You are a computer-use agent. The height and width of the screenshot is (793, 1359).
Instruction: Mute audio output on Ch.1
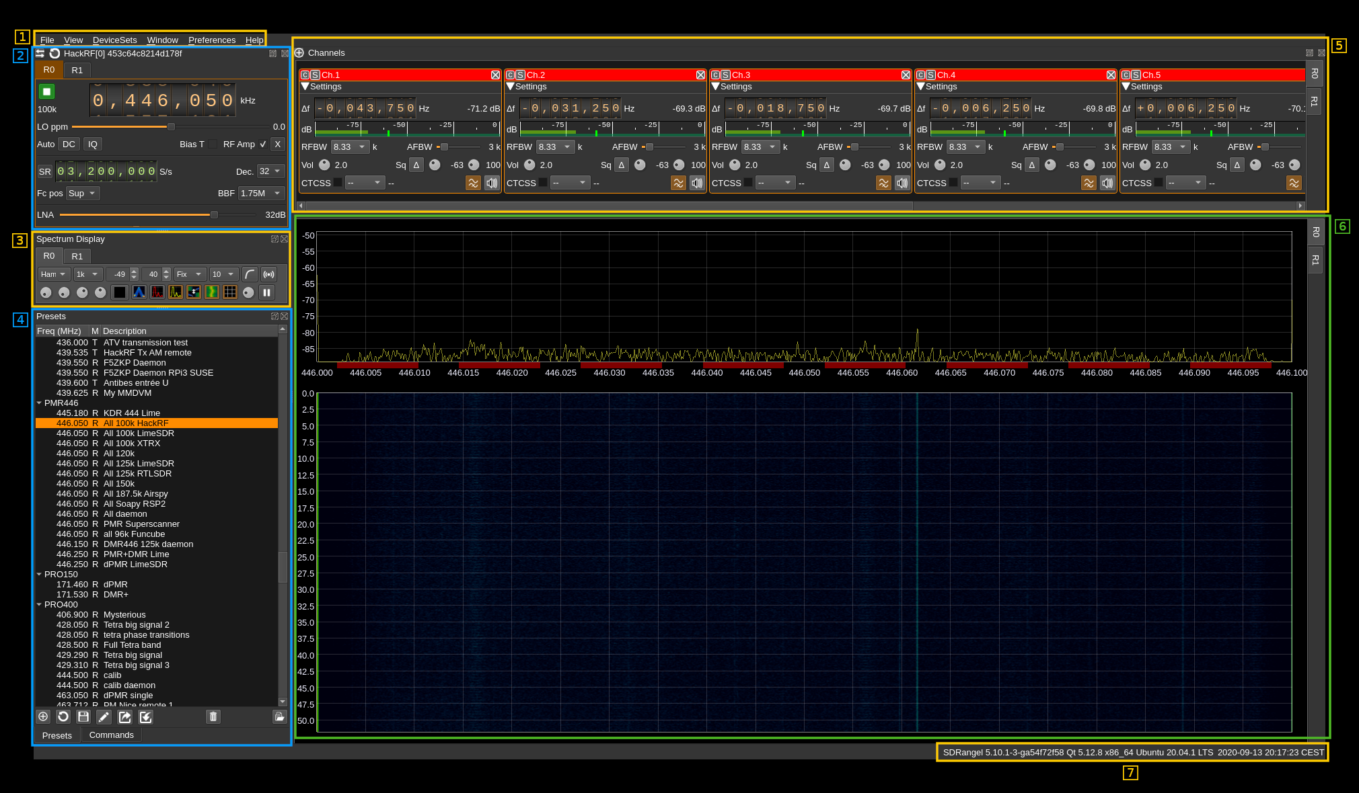click(x=492, y=182)
